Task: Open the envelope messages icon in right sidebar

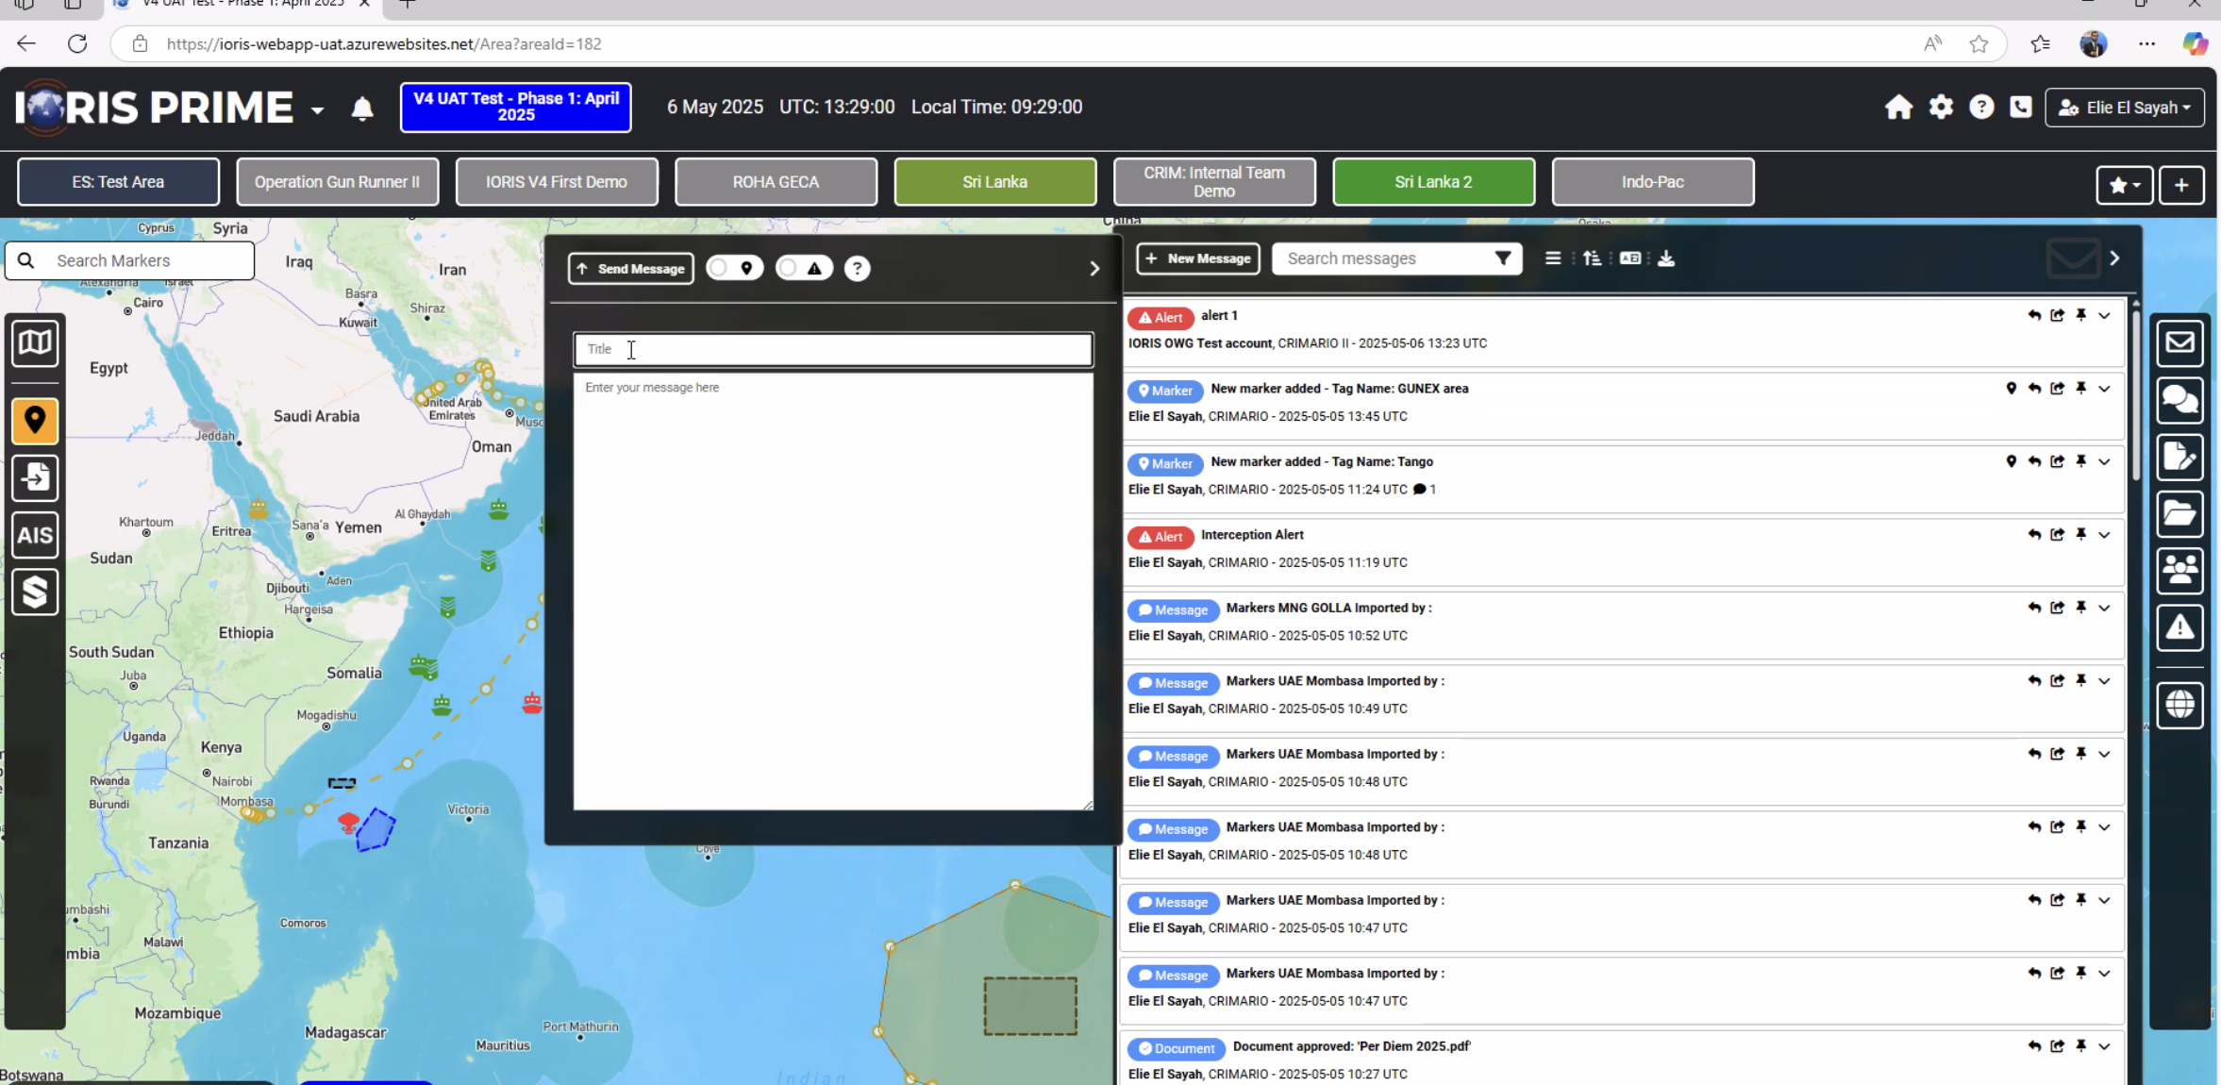Action: click(2179, 342)
